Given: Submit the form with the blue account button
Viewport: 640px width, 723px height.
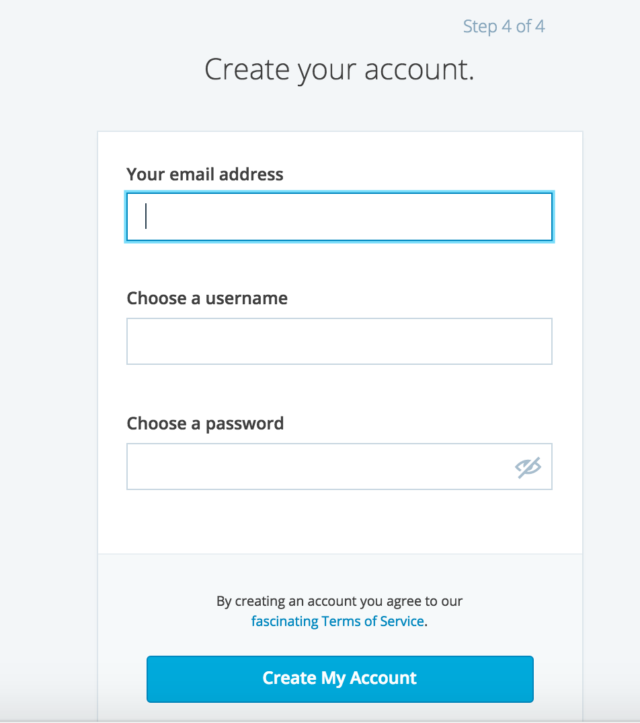Looking at the screenshot, I should 339,679.
